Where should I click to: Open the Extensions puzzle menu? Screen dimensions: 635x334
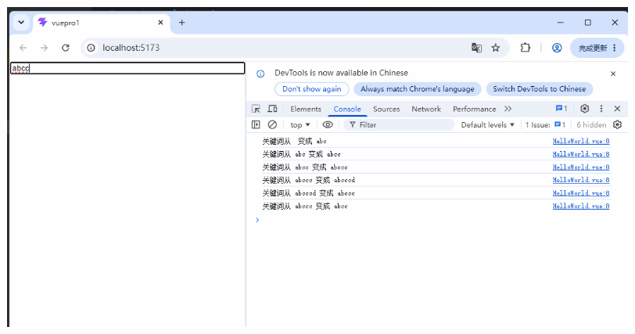pos(525,48)
